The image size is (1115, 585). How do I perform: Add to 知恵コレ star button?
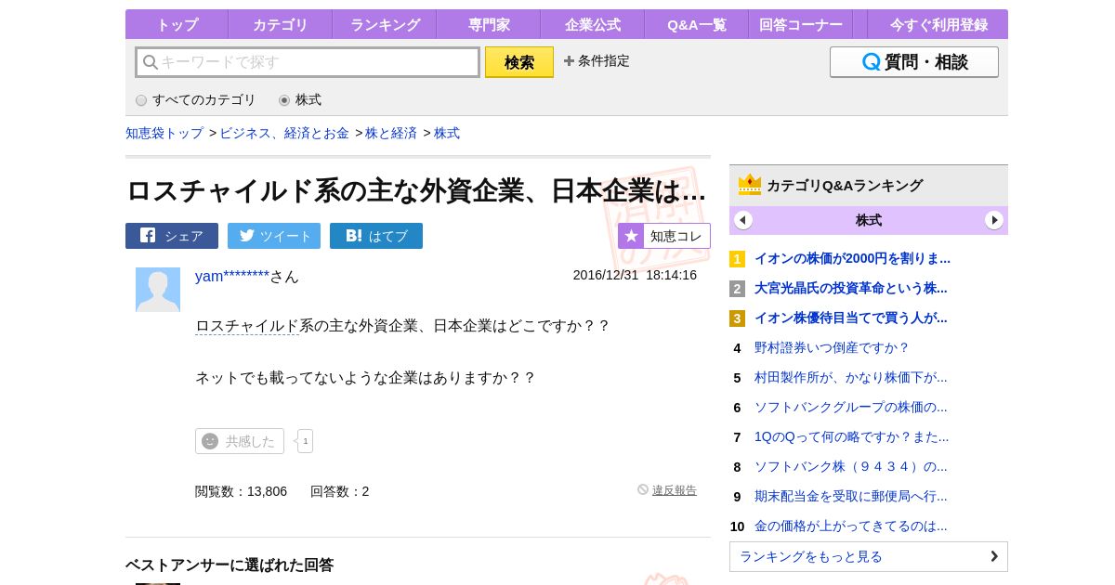664,236
